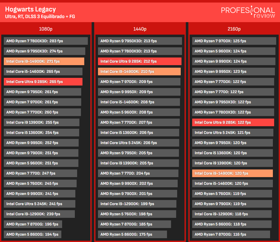Select the 2160p column header
Screen dimensions: 280x242
point(234,29)
